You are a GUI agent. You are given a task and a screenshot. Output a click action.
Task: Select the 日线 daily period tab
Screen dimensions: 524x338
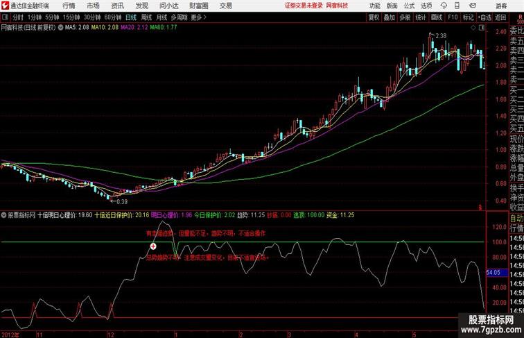click(131, 17)
